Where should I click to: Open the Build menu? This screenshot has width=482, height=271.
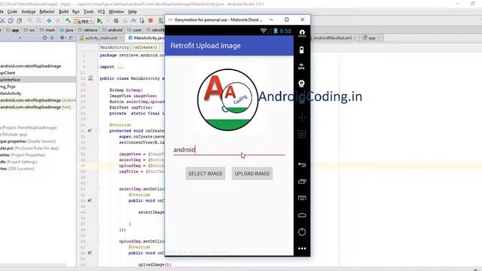click(x=63, y=12)
